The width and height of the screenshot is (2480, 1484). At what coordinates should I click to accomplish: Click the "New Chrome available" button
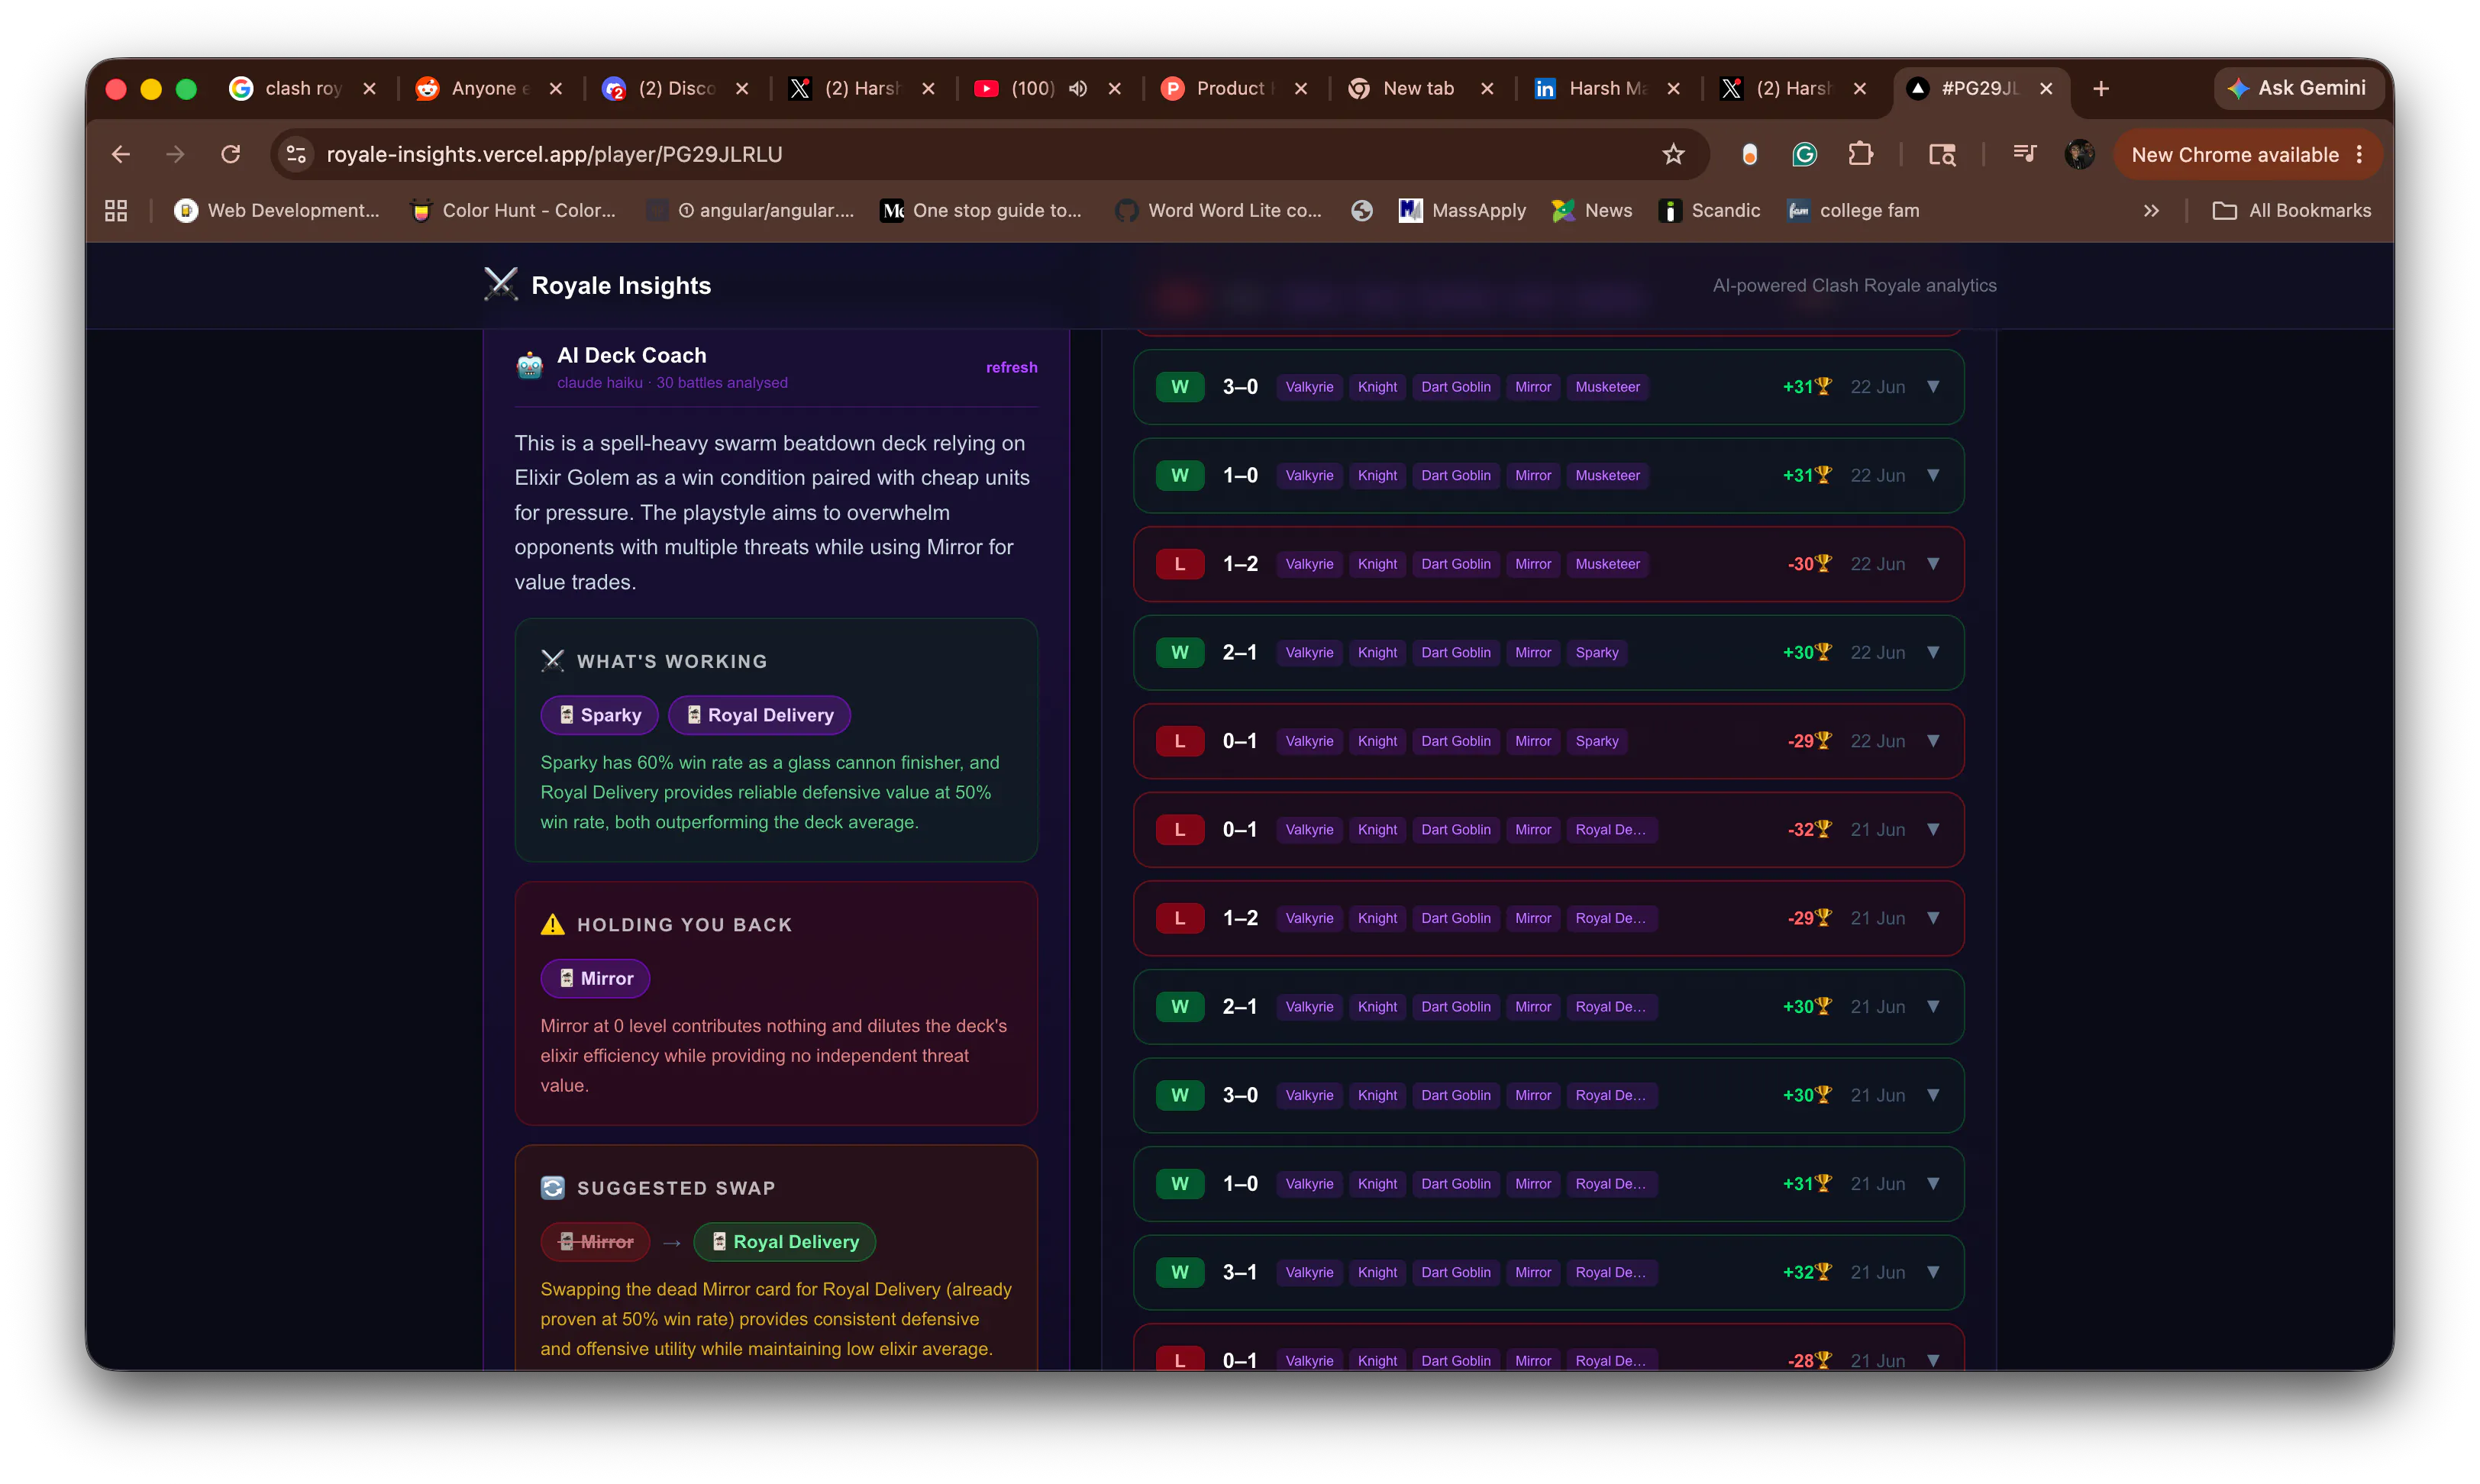[2247, 154]
